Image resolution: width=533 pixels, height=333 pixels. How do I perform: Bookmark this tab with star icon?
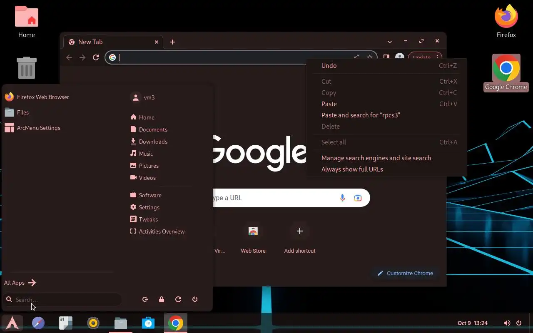point(369,57)
